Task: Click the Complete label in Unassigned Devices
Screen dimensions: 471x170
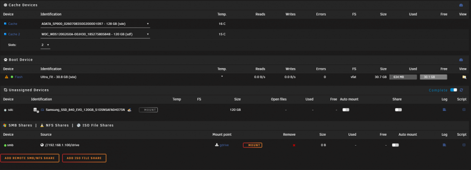Action: (x=438, y=90)
